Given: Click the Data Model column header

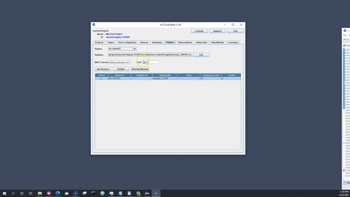Looking at the screenshot, I should click(x=165, y=76).
